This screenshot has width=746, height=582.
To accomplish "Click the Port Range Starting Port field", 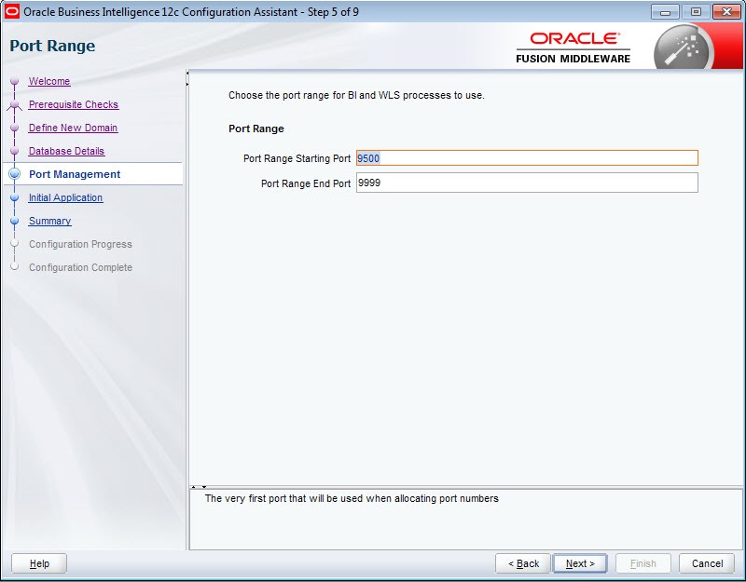I will pos(527,158).
